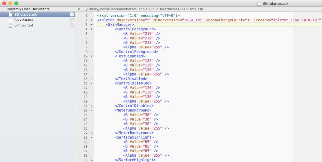The width and height of the screenshot is (322, 162).
Task: Click line number 1 in gutter
Action: tap(86, 16)
